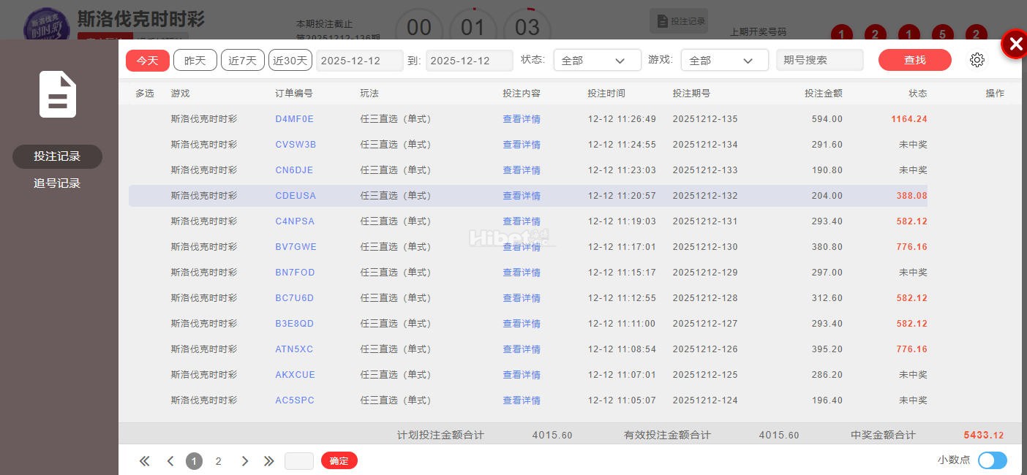
Task: Go to the next page arrow
Action: click(245, 461)
